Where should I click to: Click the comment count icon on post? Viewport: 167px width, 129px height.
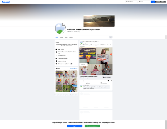109,81
